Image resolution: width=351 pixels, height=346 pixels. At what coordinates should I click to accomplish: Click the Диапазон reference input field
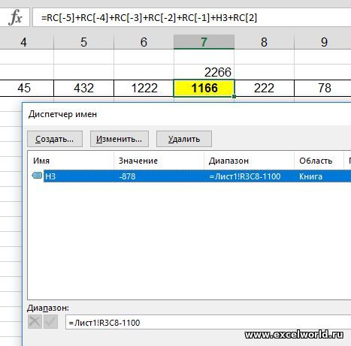(208, 322)
